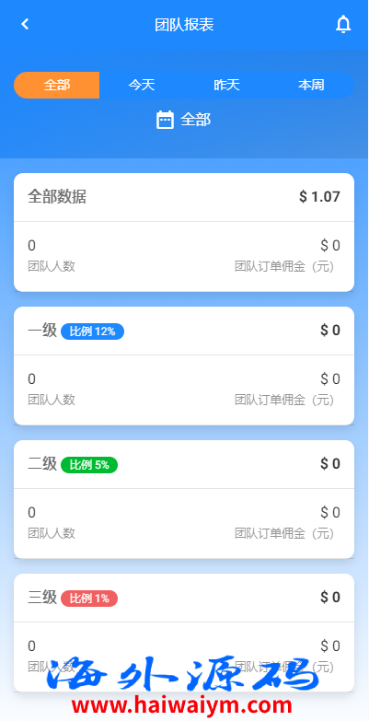Select the 本周 filter tab
The height and width of the screenshot is (721, 369).
click(x=311, y=85)
